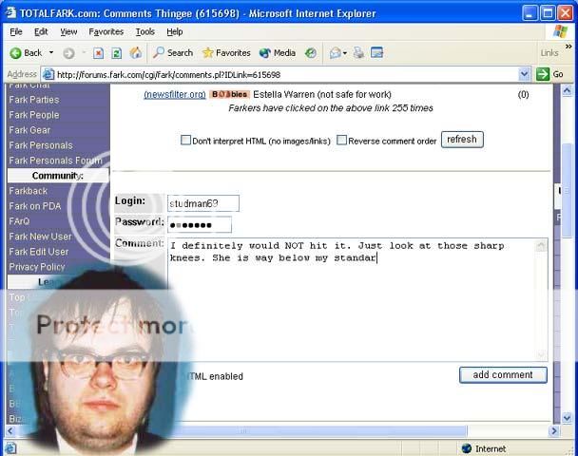
Task: Open the Favorites star toolbar button
Action: tap(226, 53)
